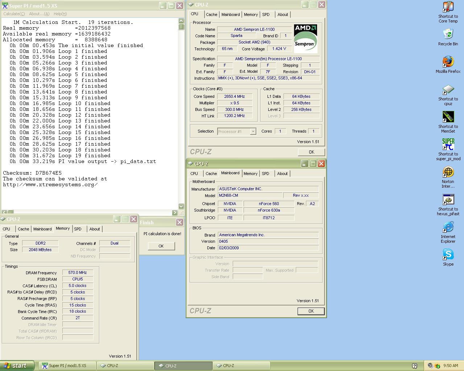Click the Core Speed 2850.4 MHz field
The image size is (464, 371).
pyautogui.click(x=235, y=96)
